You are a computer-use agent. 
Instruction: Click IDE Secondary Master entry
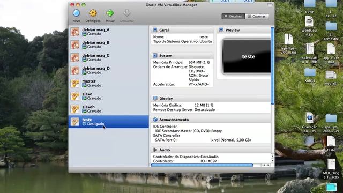pos(188,131)
